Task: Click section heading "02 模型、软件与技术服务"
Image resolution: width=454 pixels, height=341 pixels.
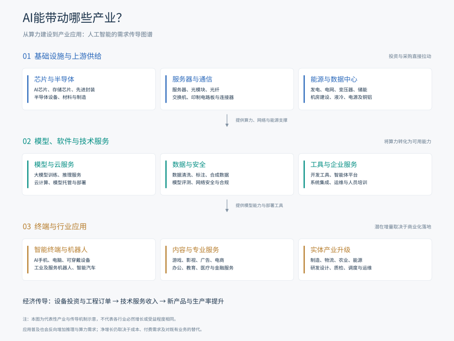Action: [66, 141]
